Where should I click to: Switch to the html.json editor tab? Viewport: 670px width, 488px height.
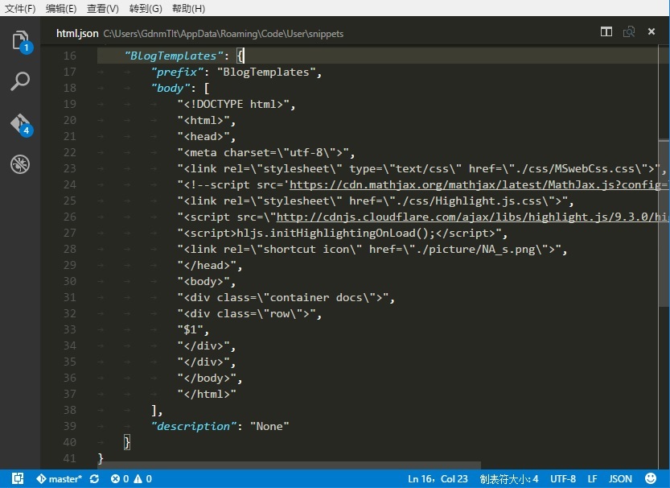pos(76,33)
